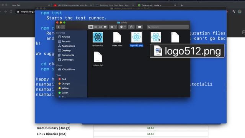
Task: Open the group-by dropdown in Finder toolbar
Action: click(113, 27)
